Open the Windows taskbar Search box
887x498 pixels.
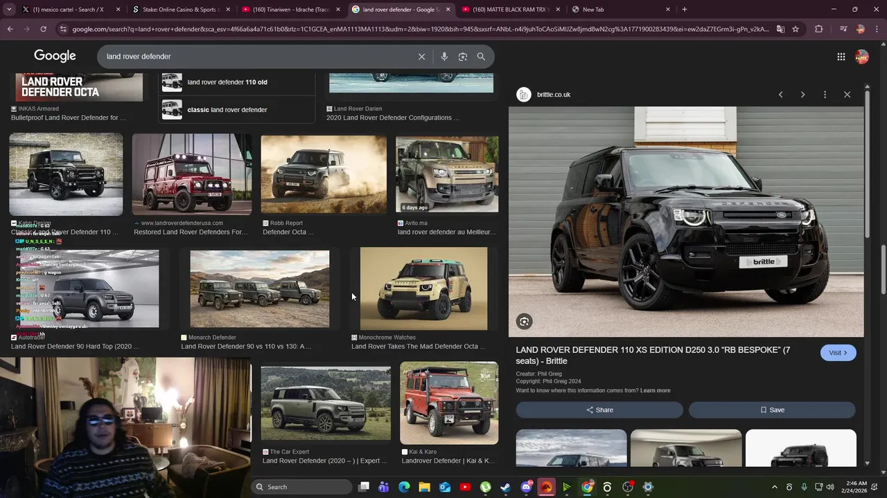(301, 487)
